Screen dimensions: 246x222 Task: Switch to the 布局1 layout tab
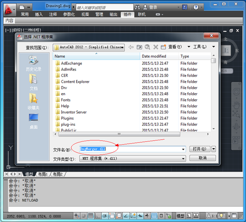(43, 174)
